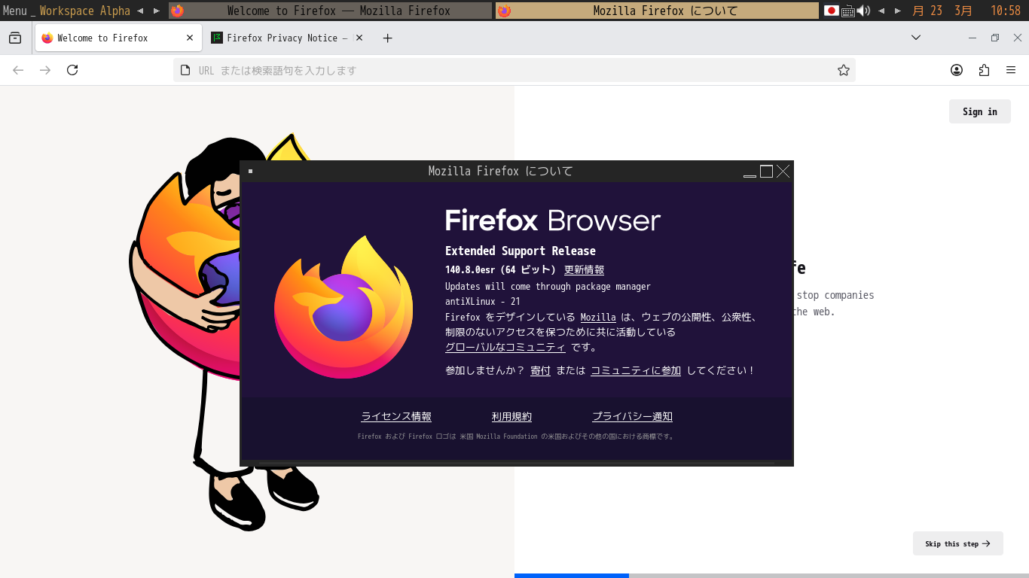
Task: Click the Firefox logo in the About dialog
Action: pyautogui.click(x=344, y=307)
